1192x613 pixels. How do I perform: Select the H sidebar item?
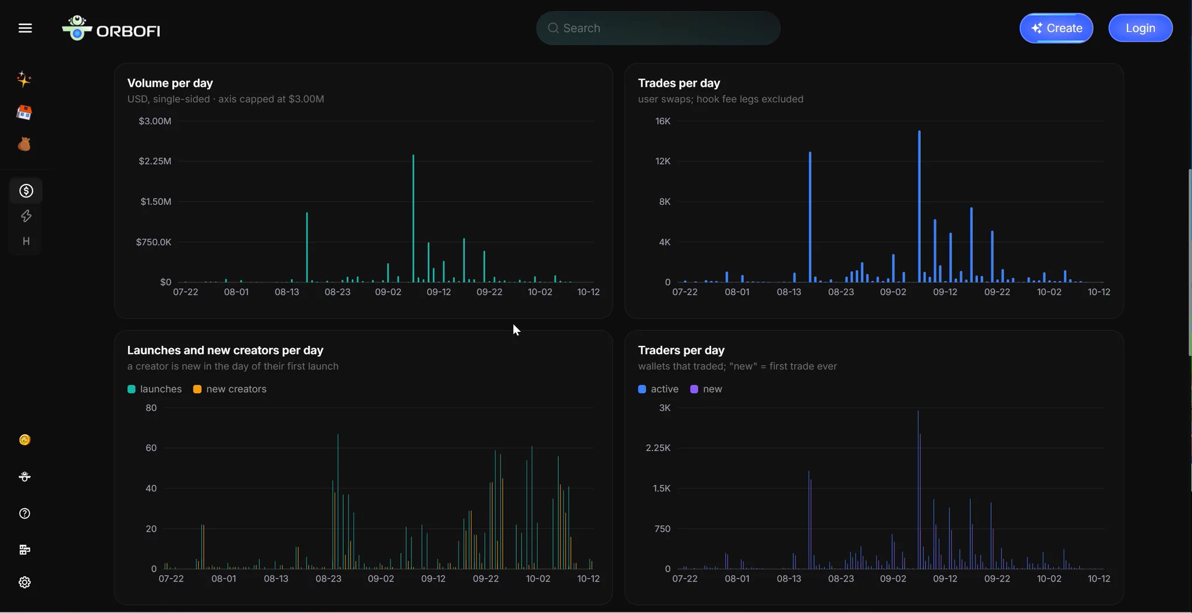pos(26,241)
